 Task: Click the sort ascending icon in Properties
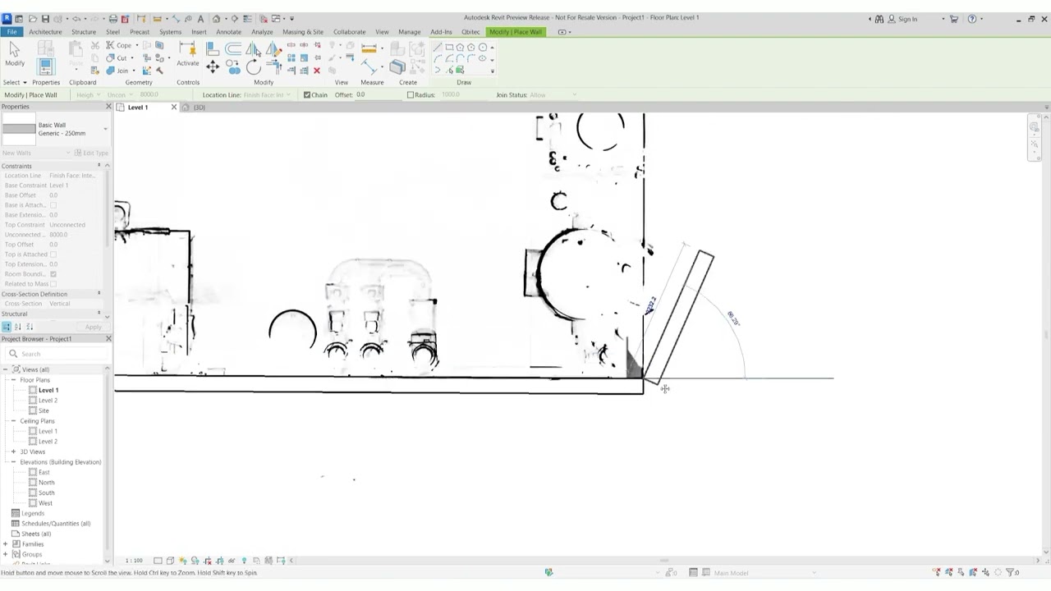18,327
